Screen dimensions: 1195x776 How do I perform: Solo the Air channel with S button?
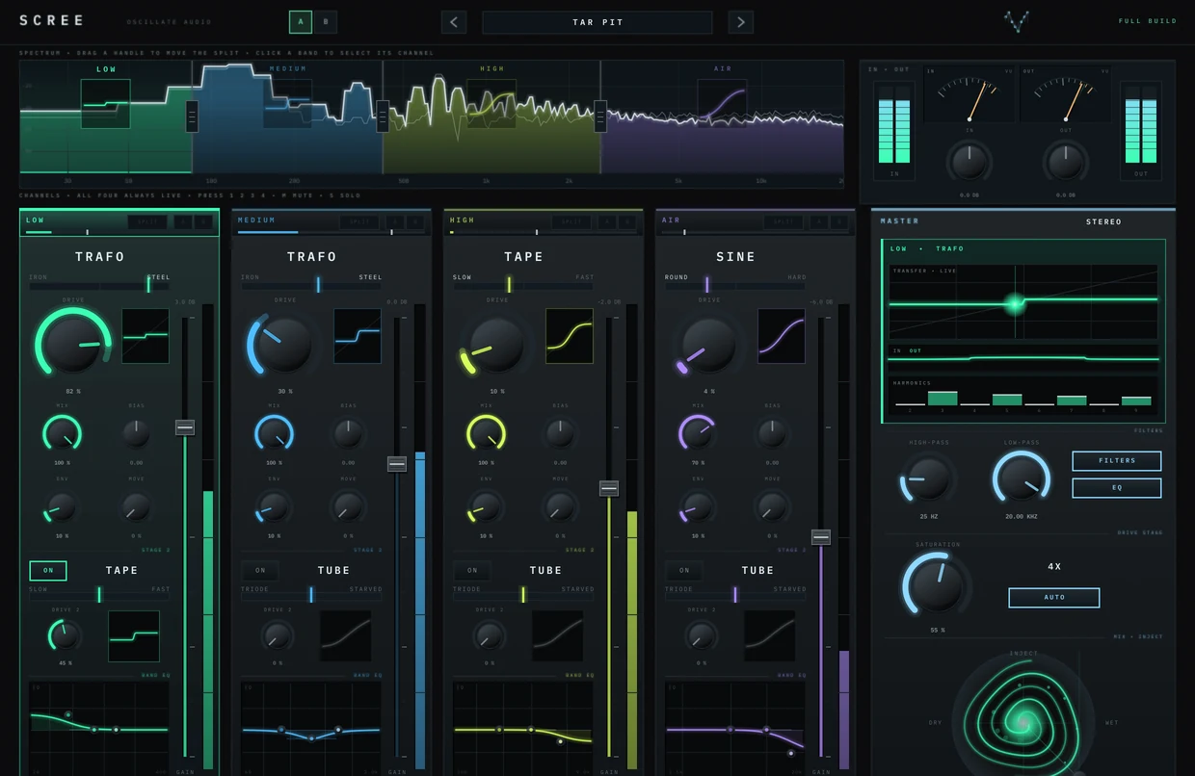839,221
